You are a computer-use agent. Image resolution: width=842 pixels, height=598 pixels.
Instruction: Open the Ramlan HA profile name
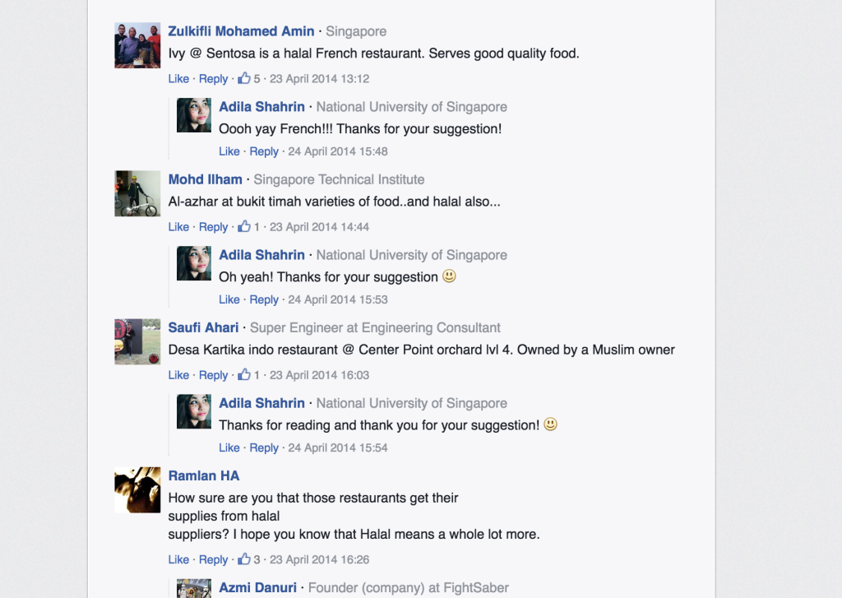coord(203,475)
